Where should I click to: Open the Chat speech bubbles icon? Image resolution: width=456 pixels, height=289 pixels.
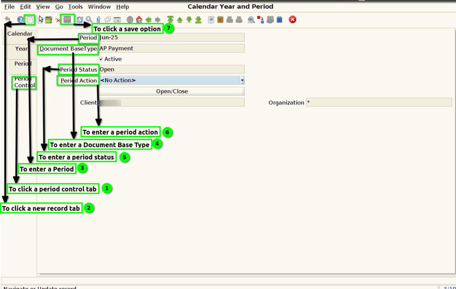[108, 20]
